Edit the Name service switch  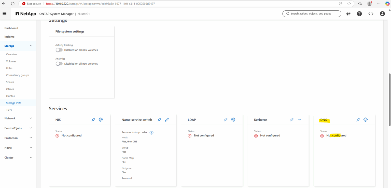click(167, 119)
